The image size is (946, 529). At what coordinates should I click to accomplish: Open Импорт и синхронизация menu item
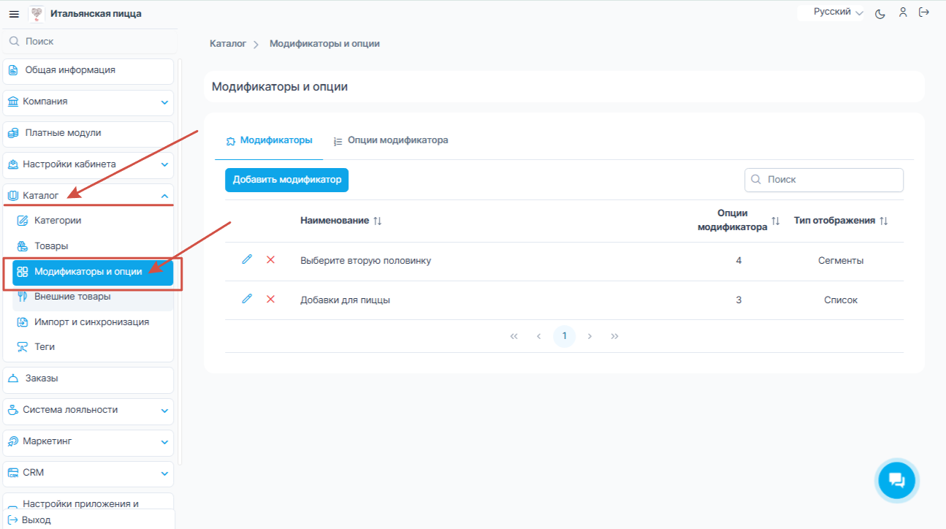point(93,322)
